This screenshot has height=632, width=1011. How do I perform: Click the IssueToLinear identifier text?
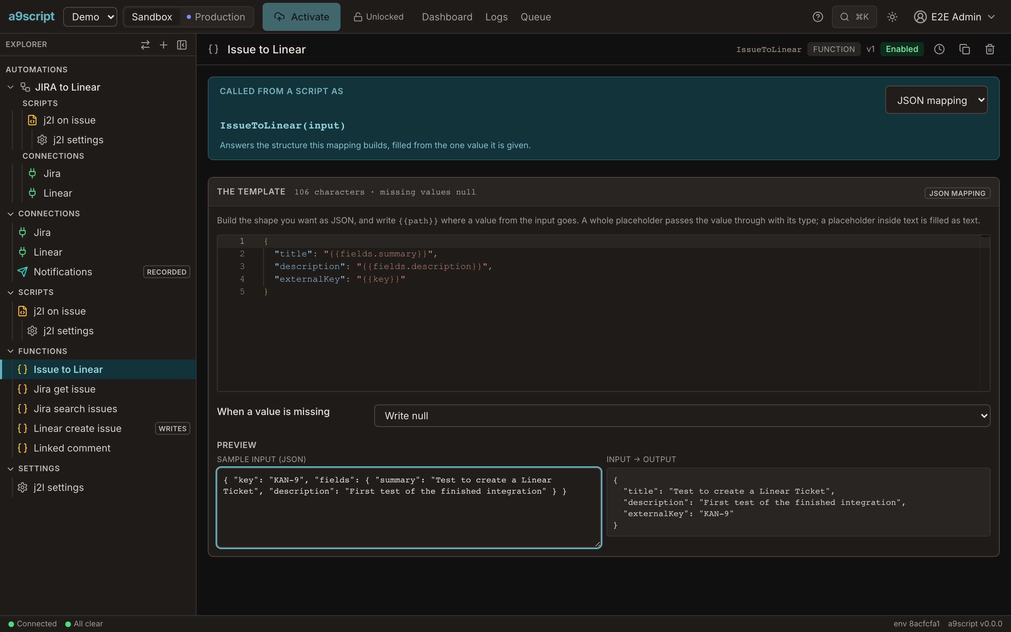(769, 49)
